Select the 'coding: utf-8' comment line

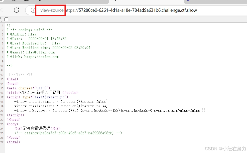coord(29,30)
